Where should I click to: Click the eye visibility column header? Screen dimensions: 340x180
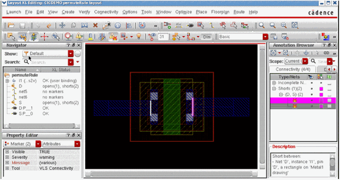tap(311, 77)
